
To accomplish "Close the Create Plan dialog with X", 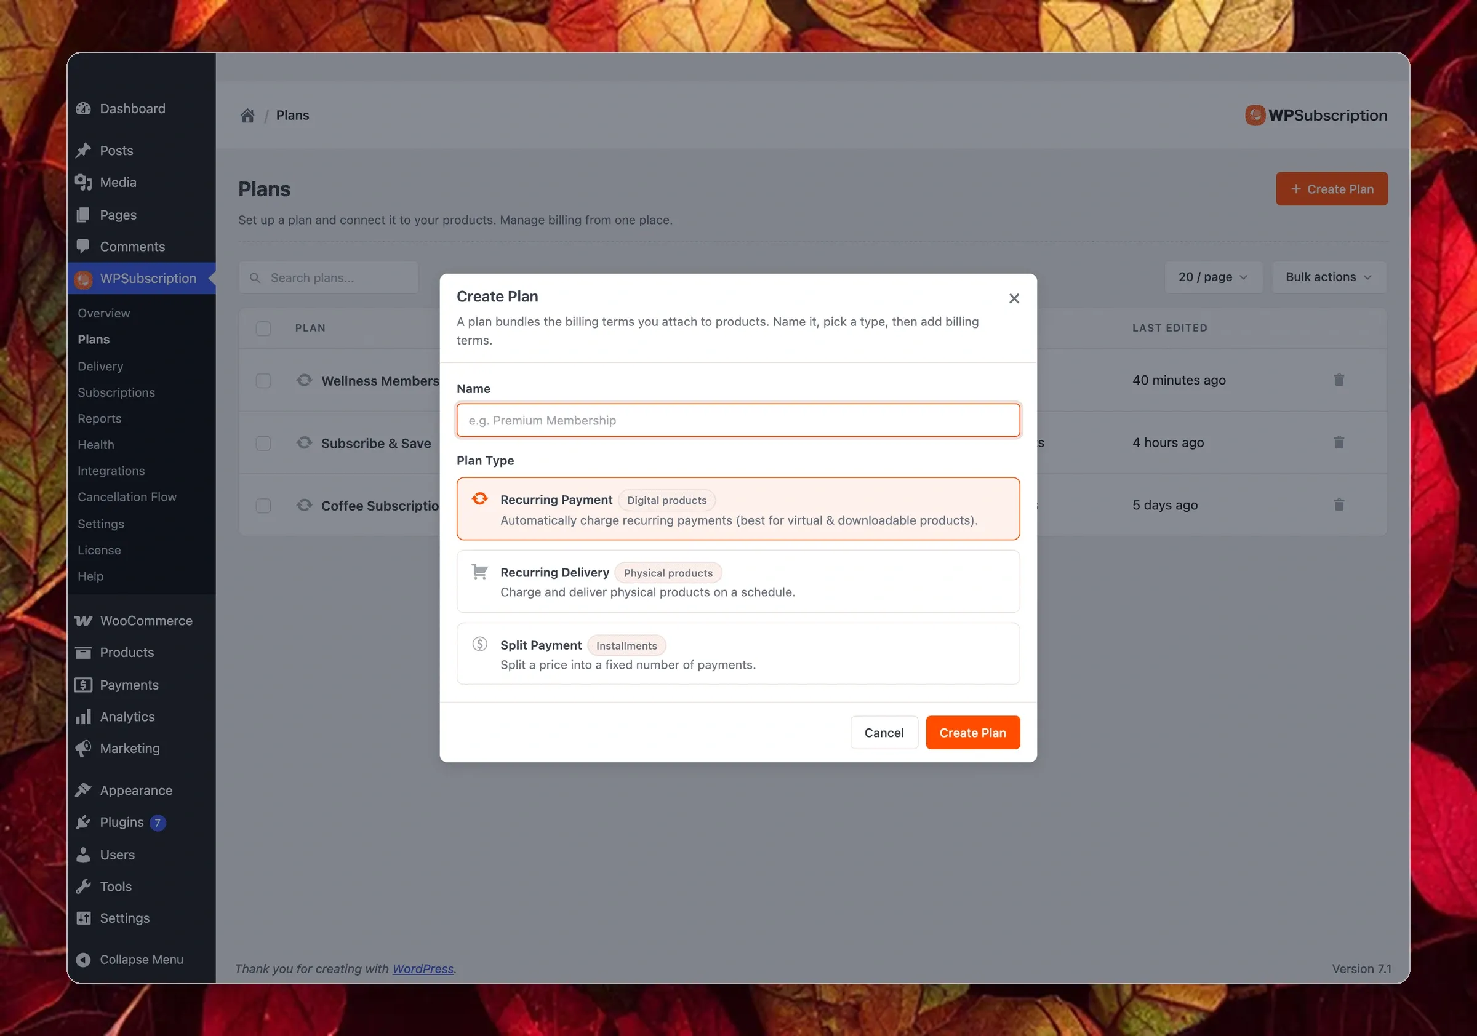I will tap(1014, 298).
